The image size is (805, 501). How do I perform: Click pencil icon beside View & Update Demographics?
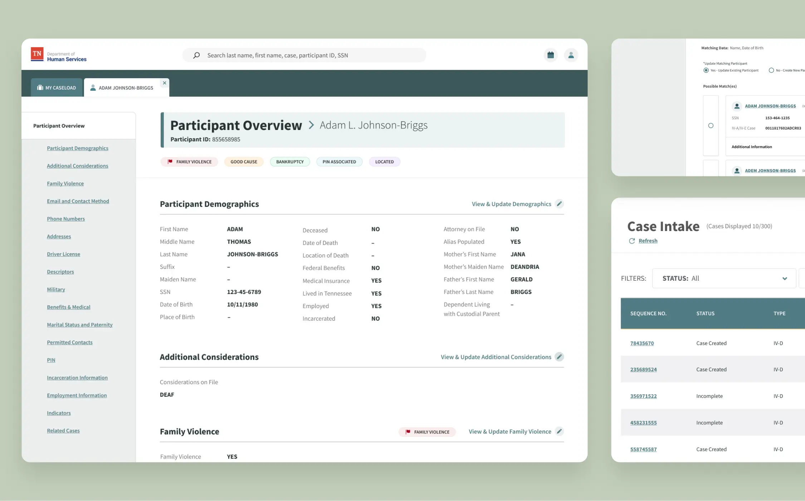pos(559,204)
